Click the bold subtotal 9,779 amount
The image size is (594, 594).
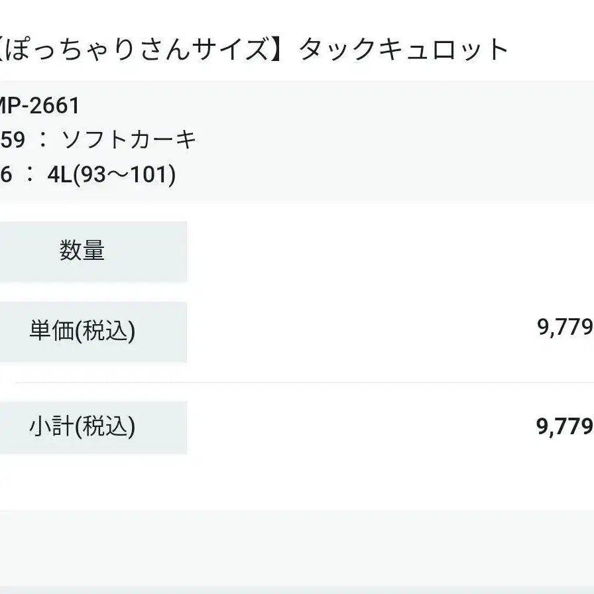click(x=564, y=428)
